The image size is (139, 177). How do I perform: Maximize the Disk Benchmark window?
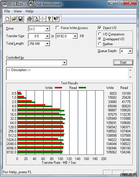pyautogui.click(x=119, y=3)
